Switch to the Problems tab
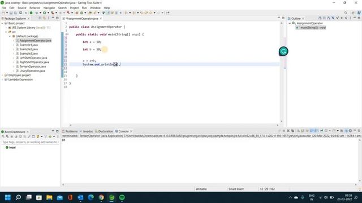The height and width of the screenshot is (203, 362). pos(70,131)
